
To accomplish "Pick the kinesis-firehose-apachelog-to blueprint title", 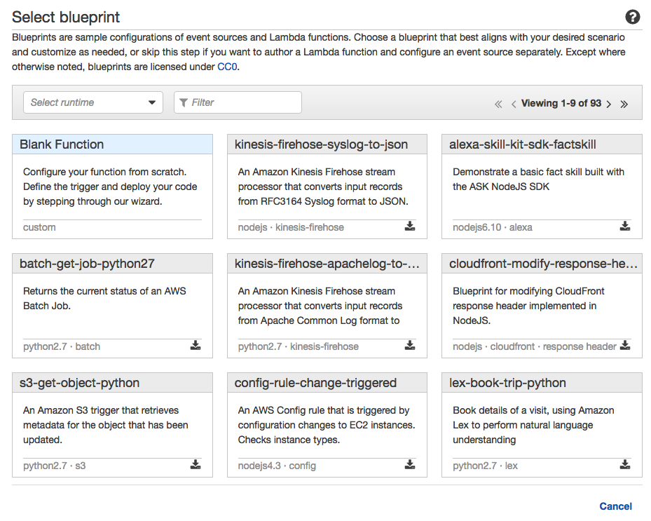I will [327, 264].
